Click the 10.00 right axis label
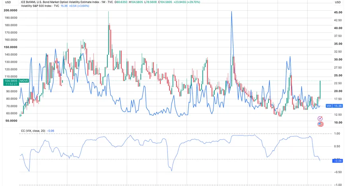Viewport: 346px width, 186px height. 338,122
